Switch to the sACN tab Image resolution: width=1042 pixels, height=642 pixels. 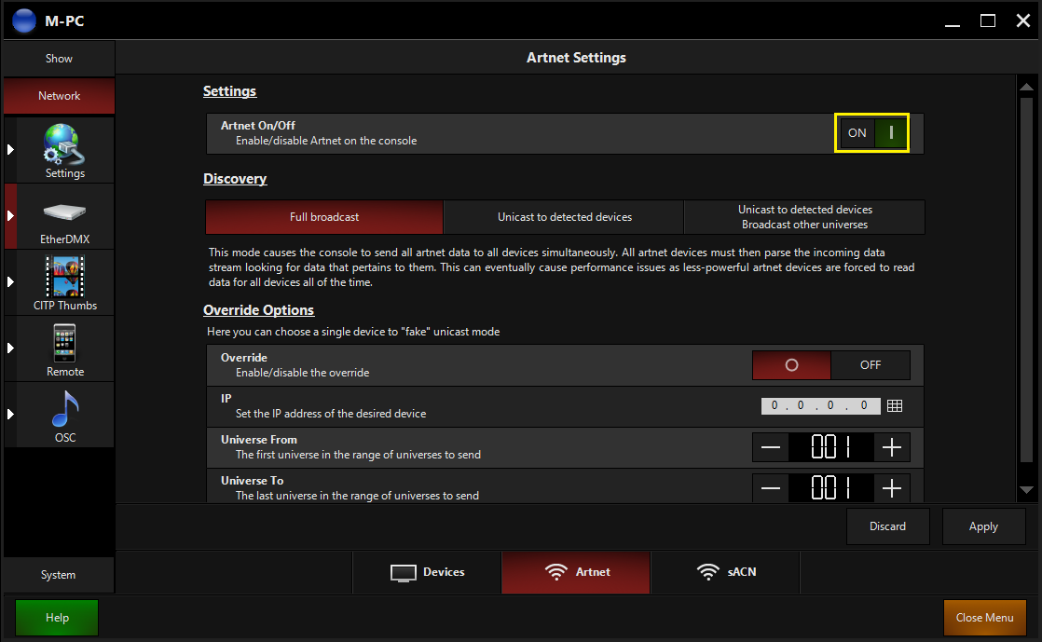click(x=725, y=572)
